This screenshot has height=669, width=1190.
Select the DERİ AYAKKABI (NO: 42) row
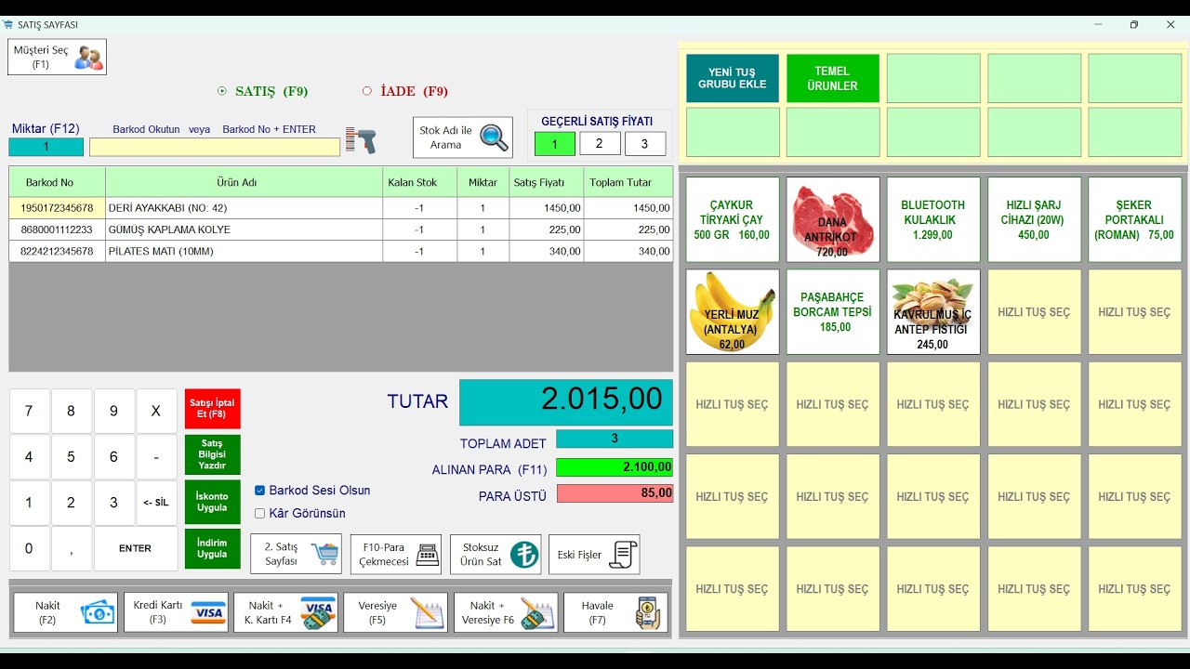tap(340, 208)
